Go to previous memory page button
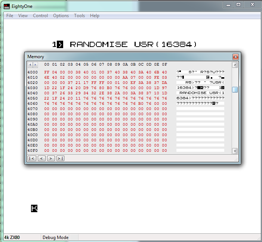 (x=41, y=158)
